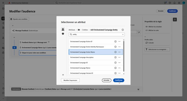Cancel the attribute selection dialog

point(106,80)
